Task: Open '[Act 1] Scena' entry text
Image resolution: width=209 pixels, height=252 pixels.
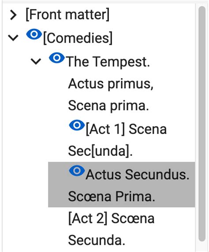Action: click(126, 129)
